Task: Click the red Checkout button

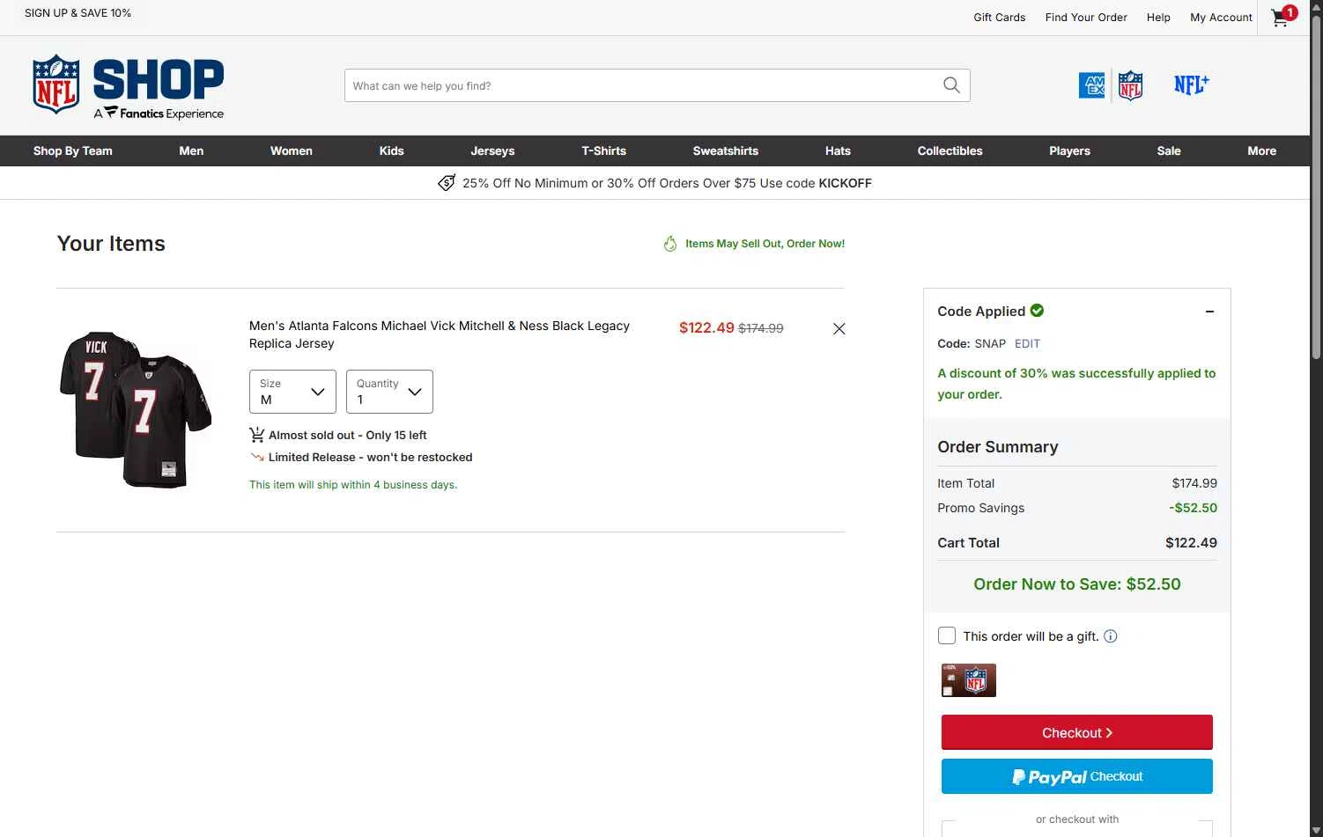Action: pyautogui.click(x=1076, y=732)
